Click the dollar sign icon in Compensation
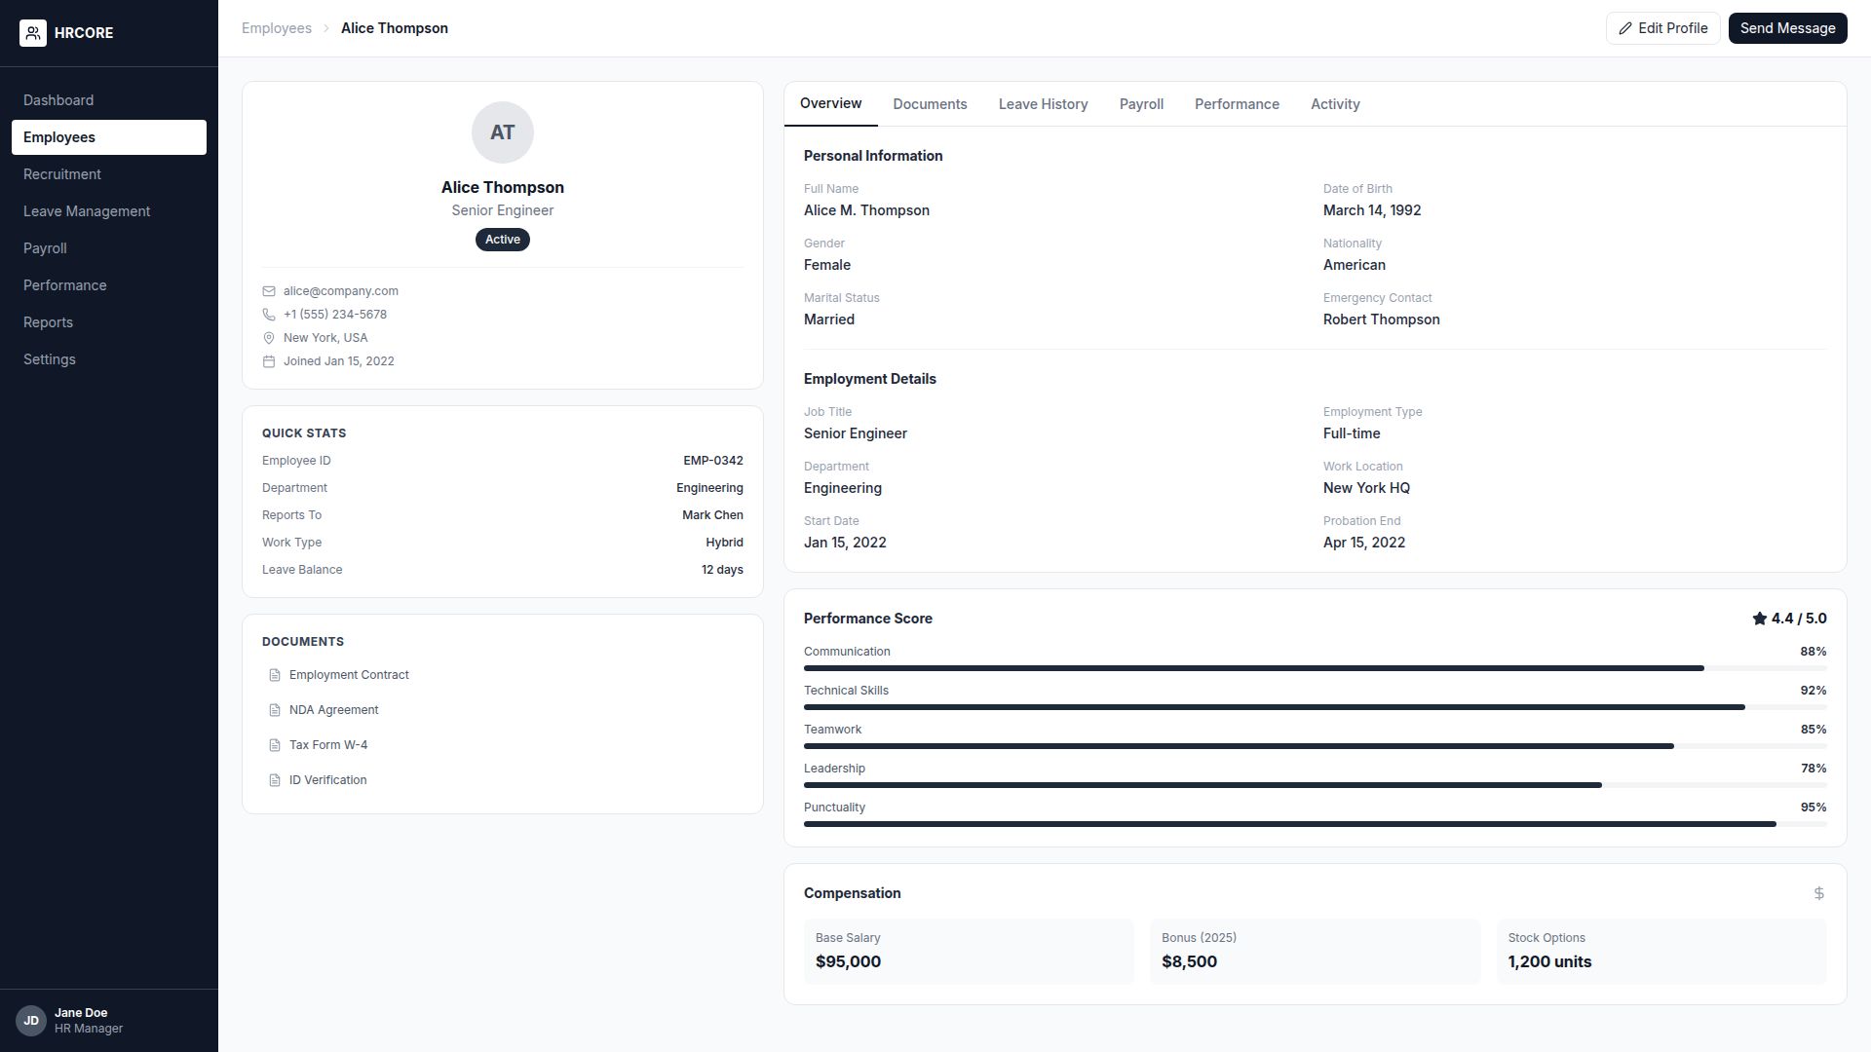This screenshot has height=1052, width=1871. [x=1818, y=893]
